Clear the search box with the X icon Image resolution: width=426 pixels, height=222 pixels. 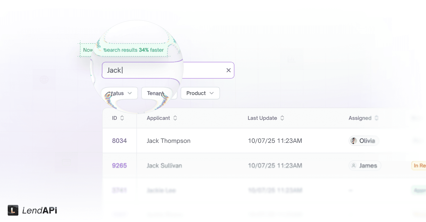tap(228, 70)
